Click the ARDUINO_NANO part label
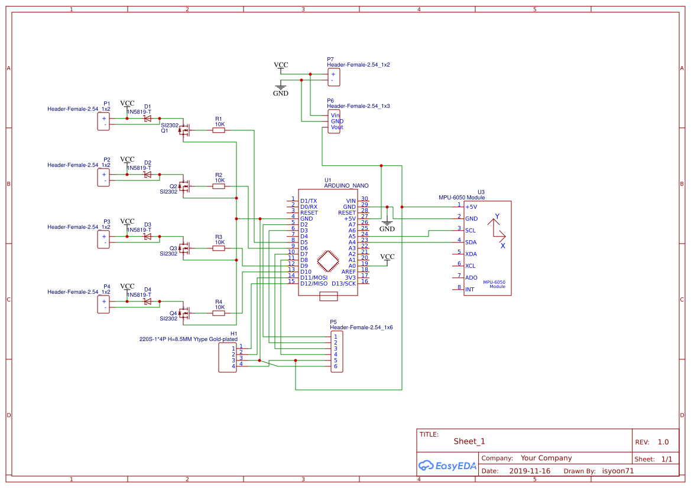 [346, 186]
